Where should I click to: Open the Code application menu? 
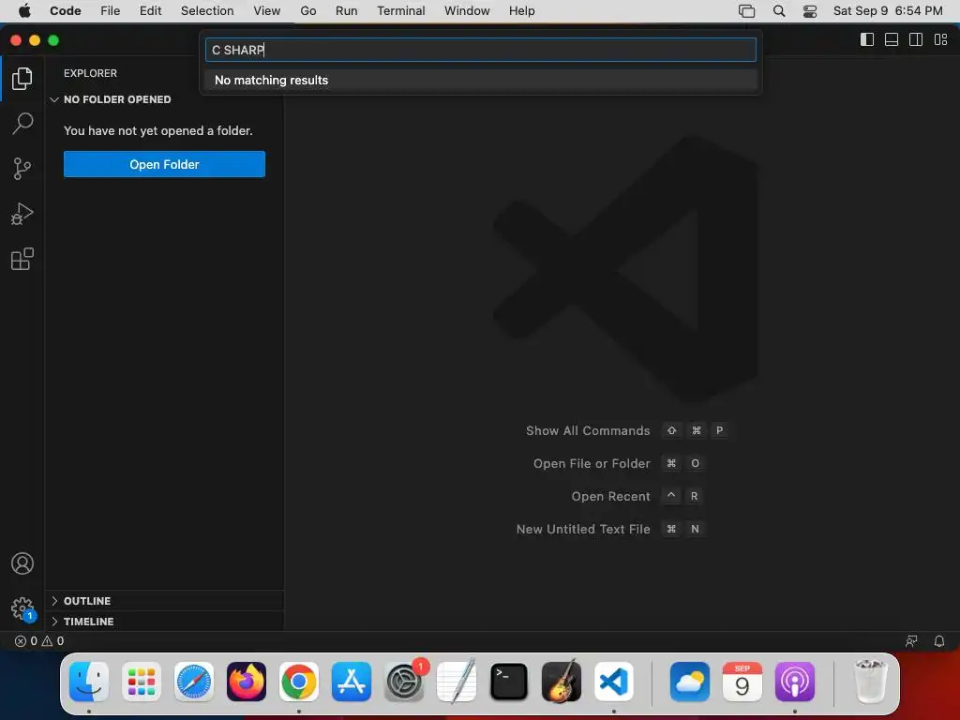[66, 11]
